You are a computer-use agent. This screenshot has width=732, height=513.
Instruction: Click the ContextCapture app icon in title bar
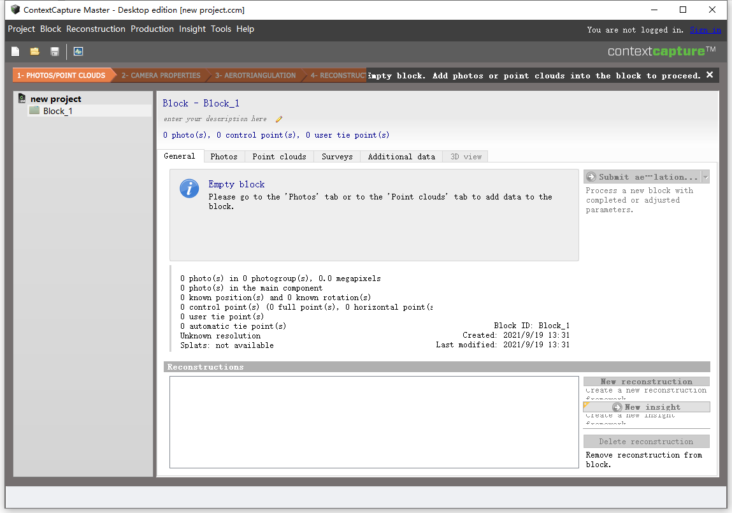tap(15, 10)
